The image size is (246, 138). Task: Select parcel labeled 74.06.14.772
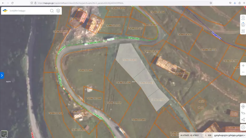point(209,50)
